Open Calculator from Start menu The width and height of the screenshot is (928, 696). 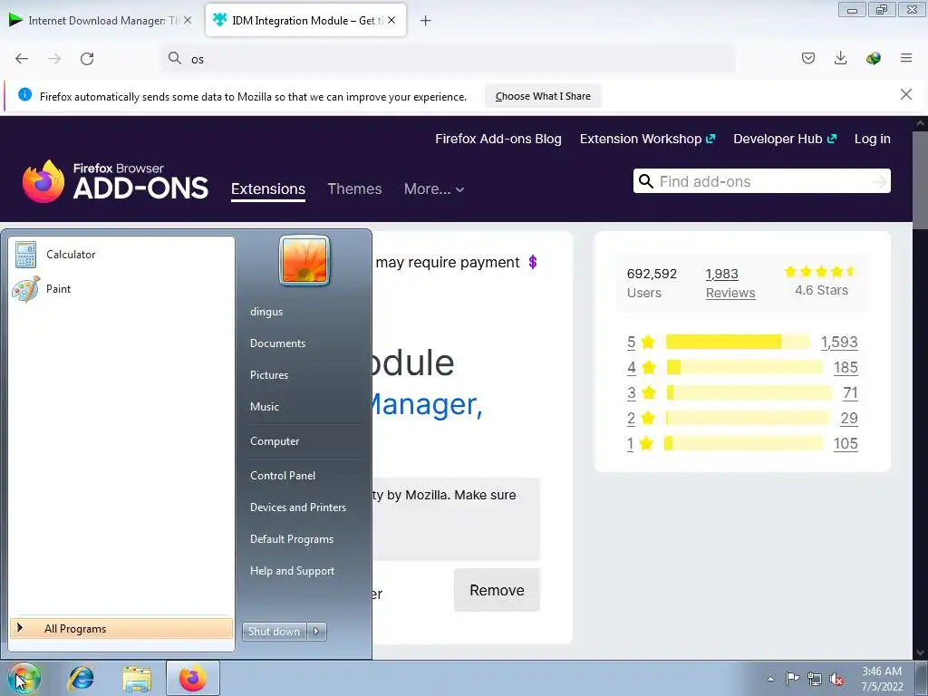point(122,255)
